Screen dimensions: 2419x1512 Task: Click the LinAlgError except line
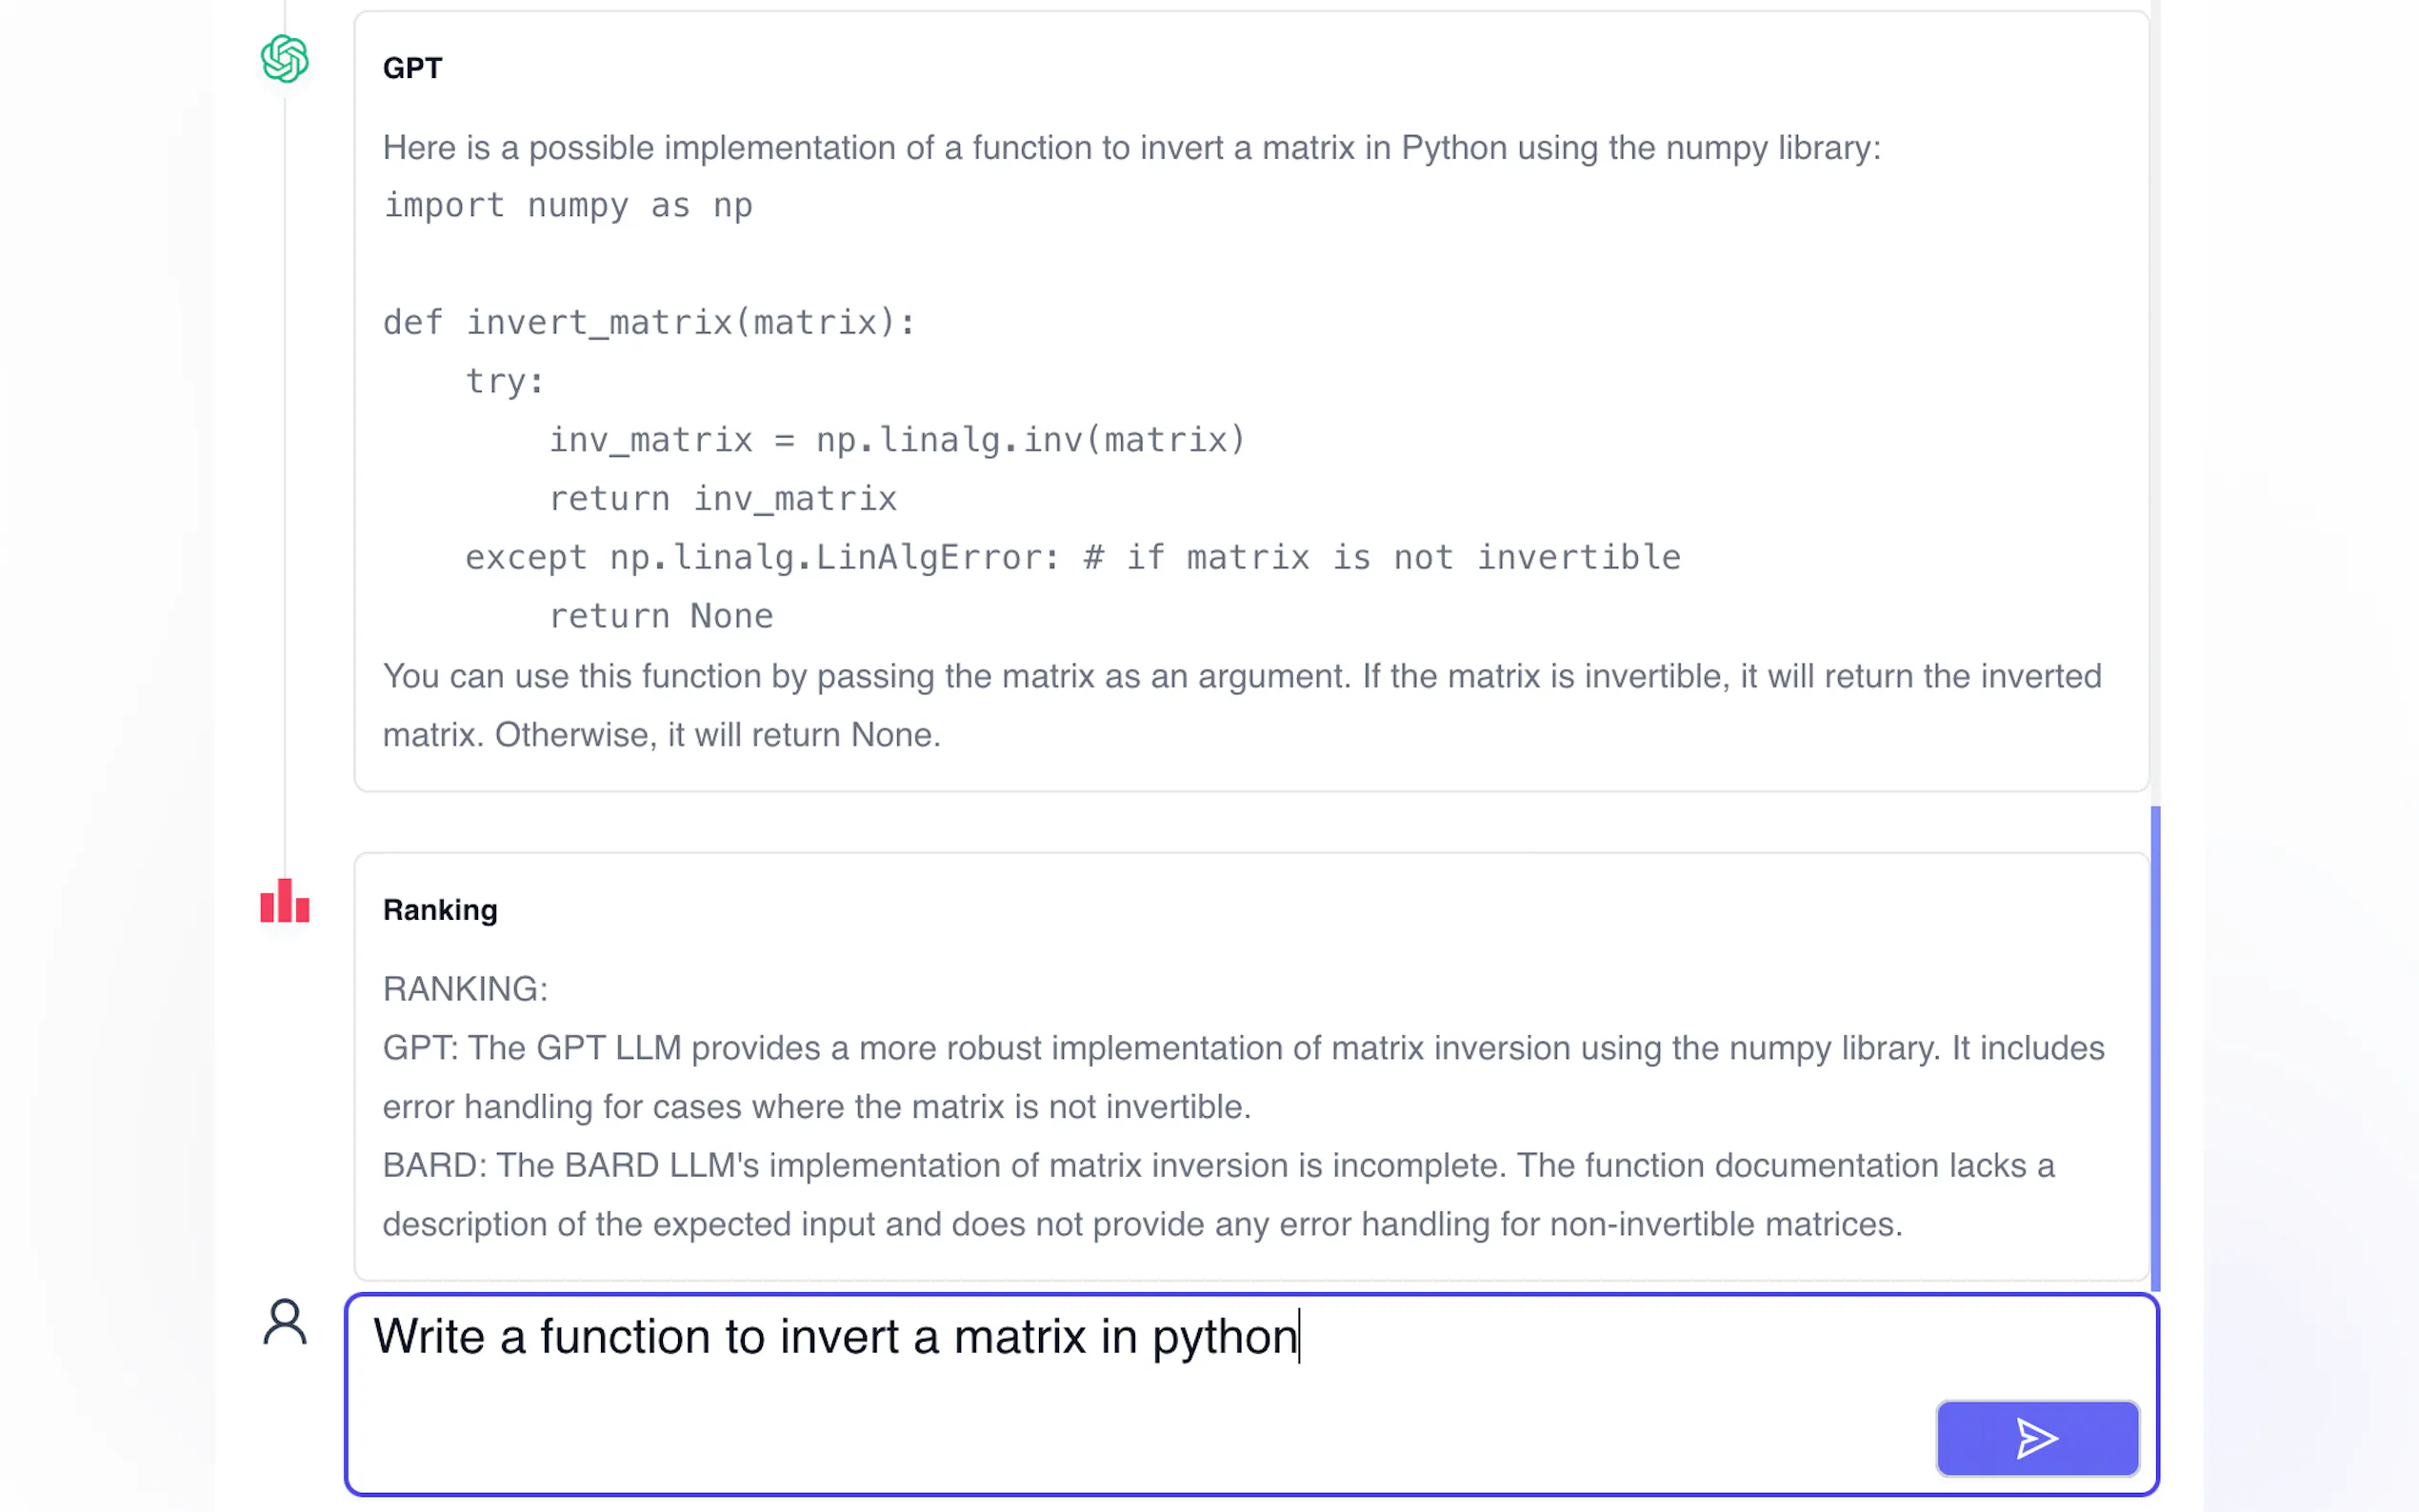[1072, 557]
